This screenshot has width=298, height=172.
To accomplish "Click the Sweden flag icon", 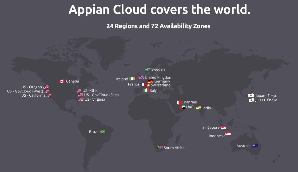I will coord(148,69).
